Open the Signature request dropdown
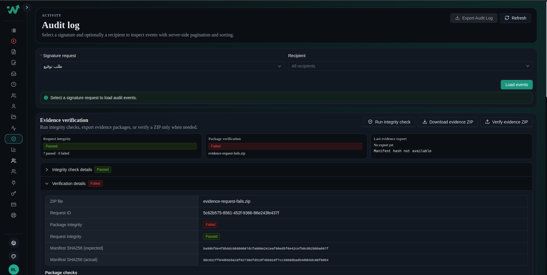 [x=162, y=66]
